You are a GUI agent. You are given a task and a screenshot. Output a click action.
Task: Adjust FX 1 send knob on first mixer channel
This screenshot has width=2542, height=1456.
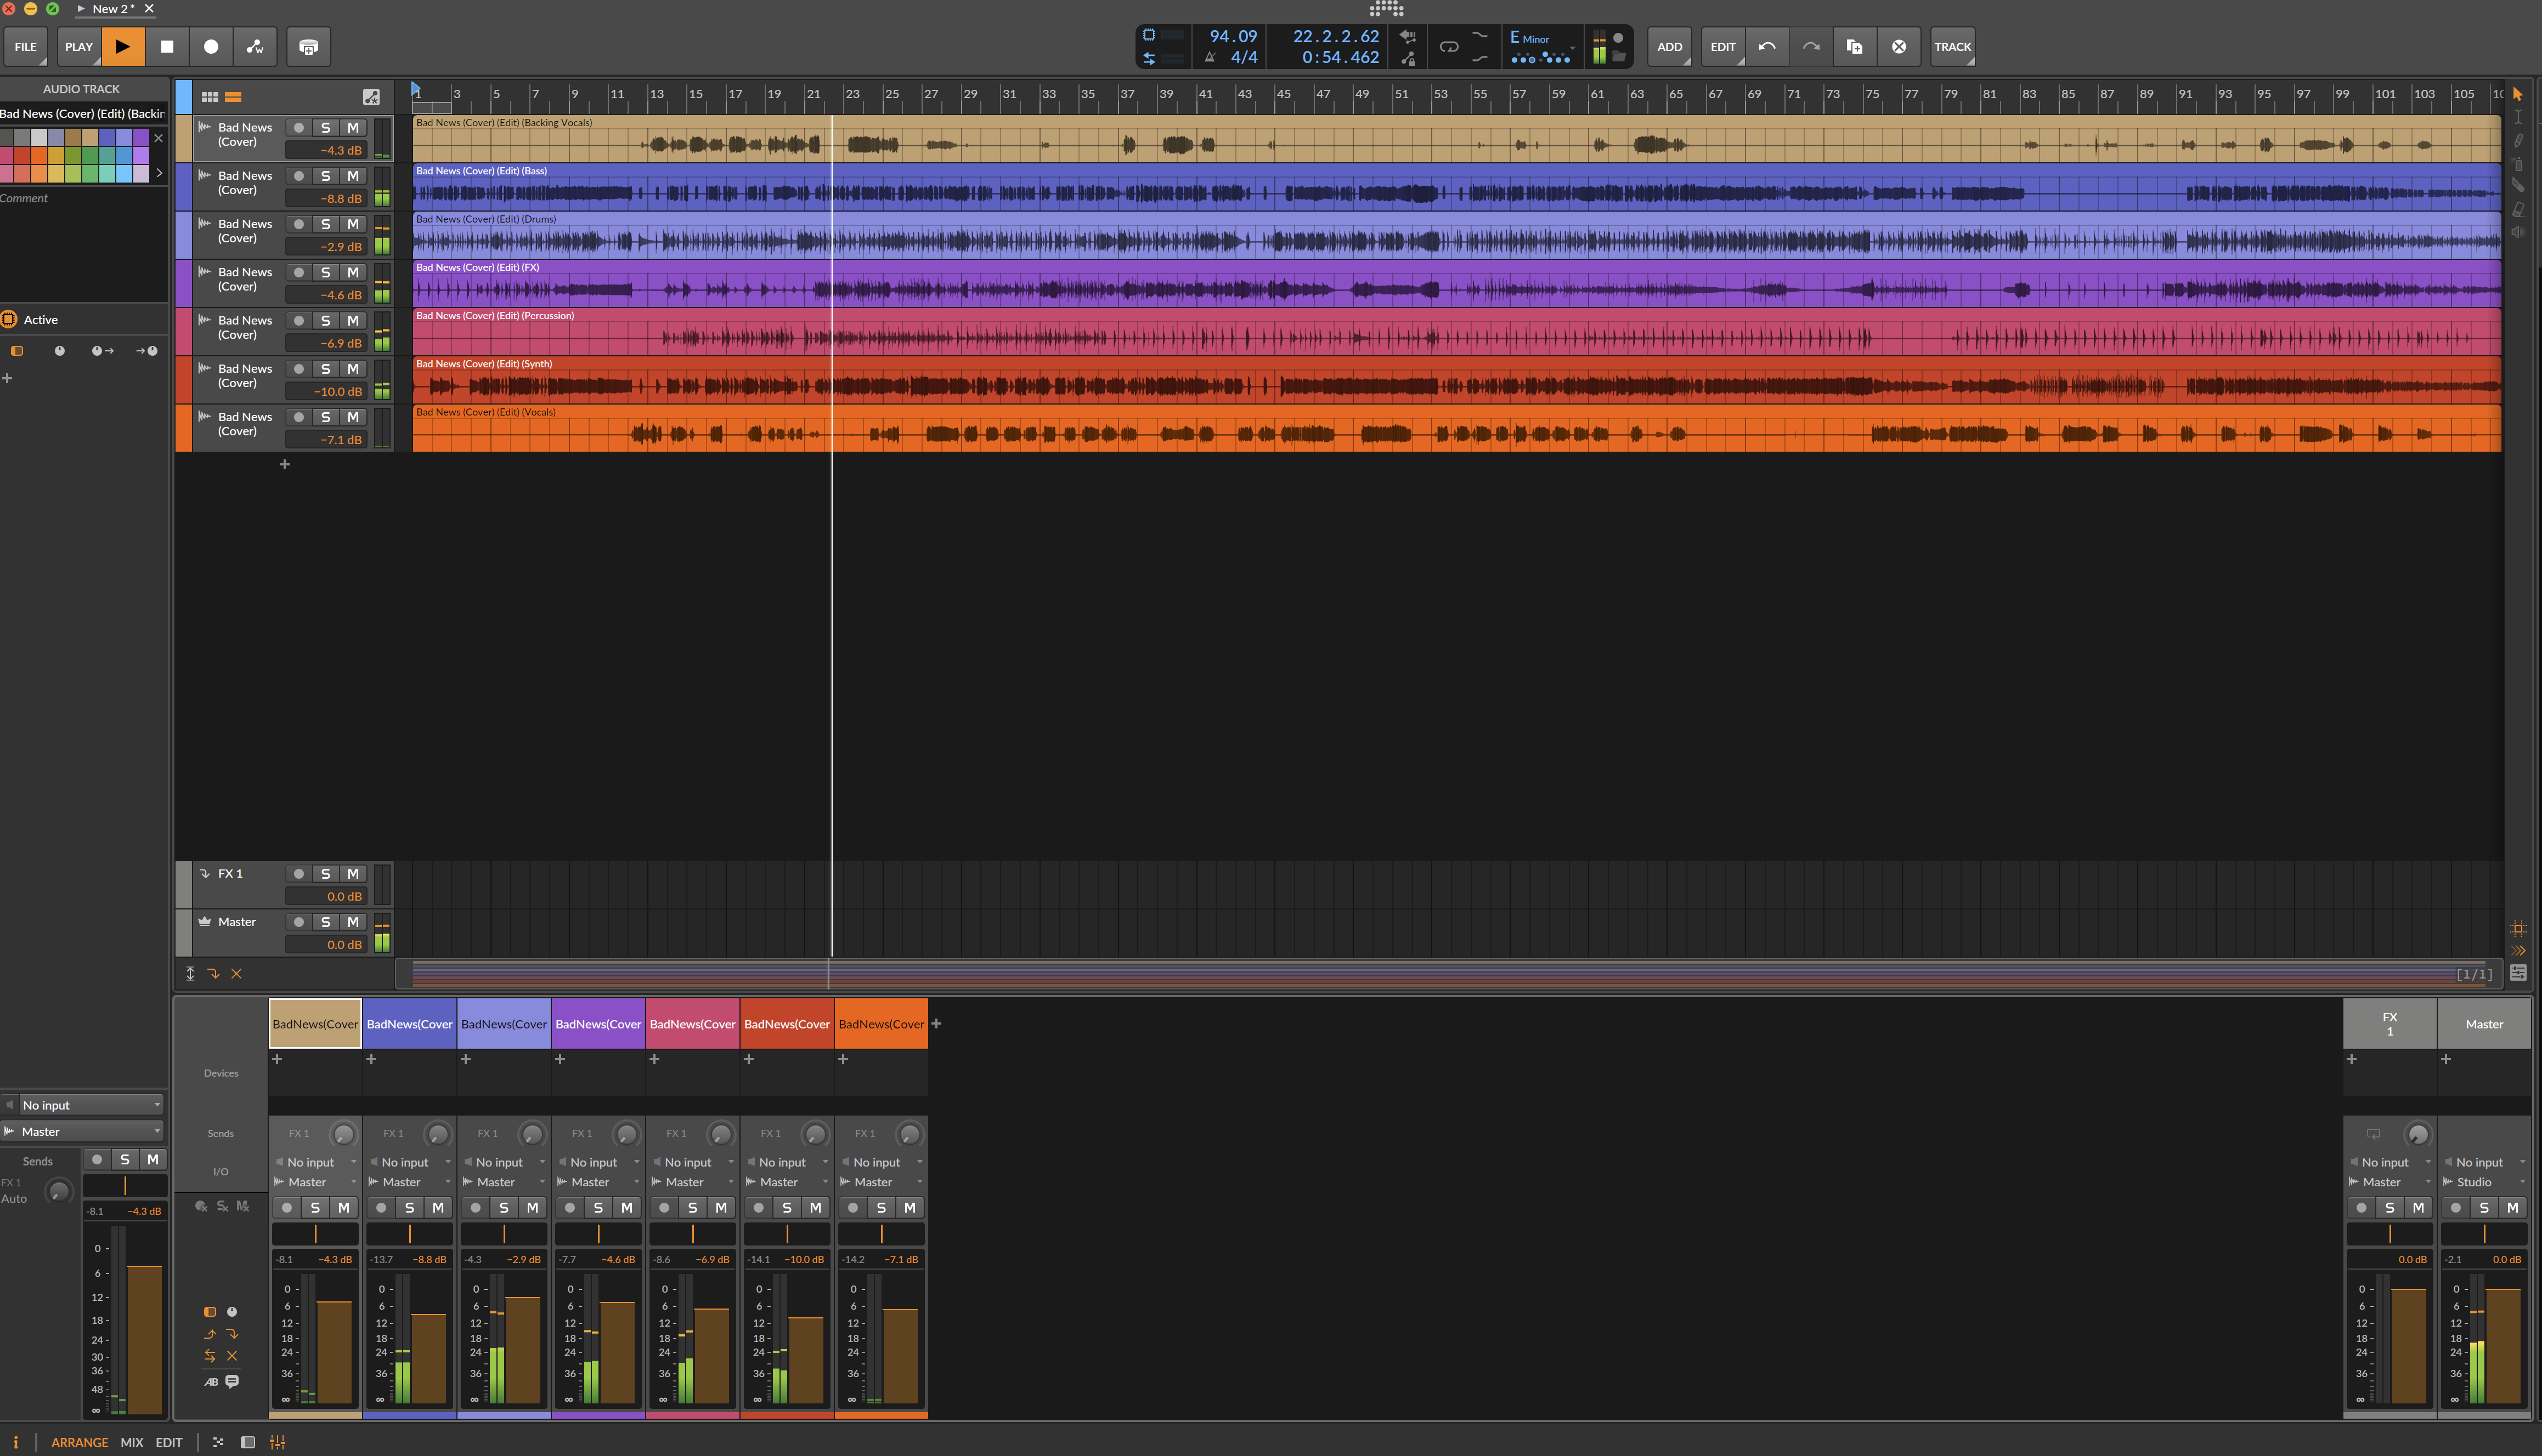[343, 1134]
